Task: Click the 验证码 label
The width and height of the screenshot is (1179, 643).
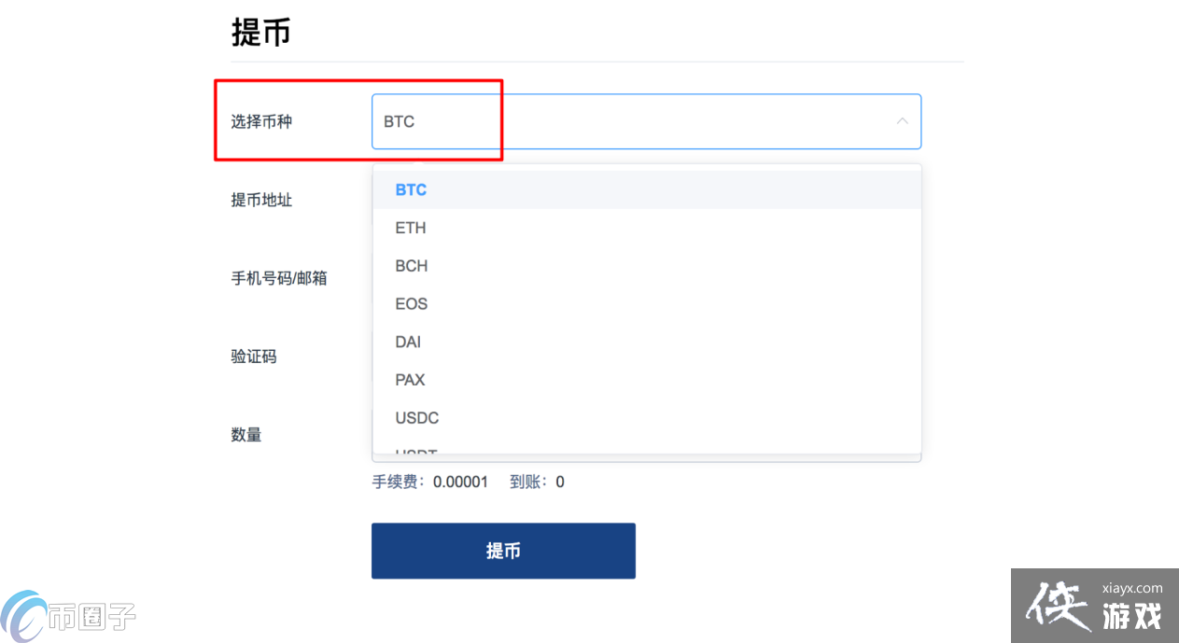Action: [x=253, y=356]
